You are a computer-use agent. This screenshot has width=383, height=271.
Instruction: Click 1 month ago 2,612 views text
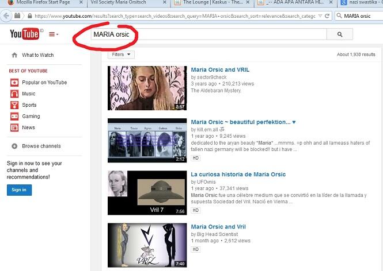tap(221, 241)
